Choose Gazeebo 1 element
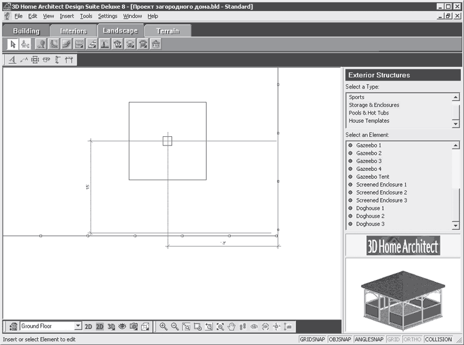 (369, 146)
